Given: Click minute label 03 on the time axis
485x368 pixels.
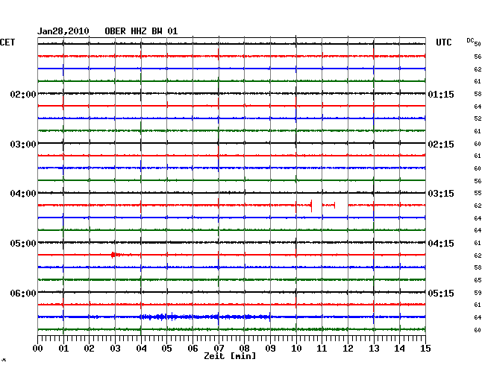Looking at the screenshot, I should coord(115,348).
